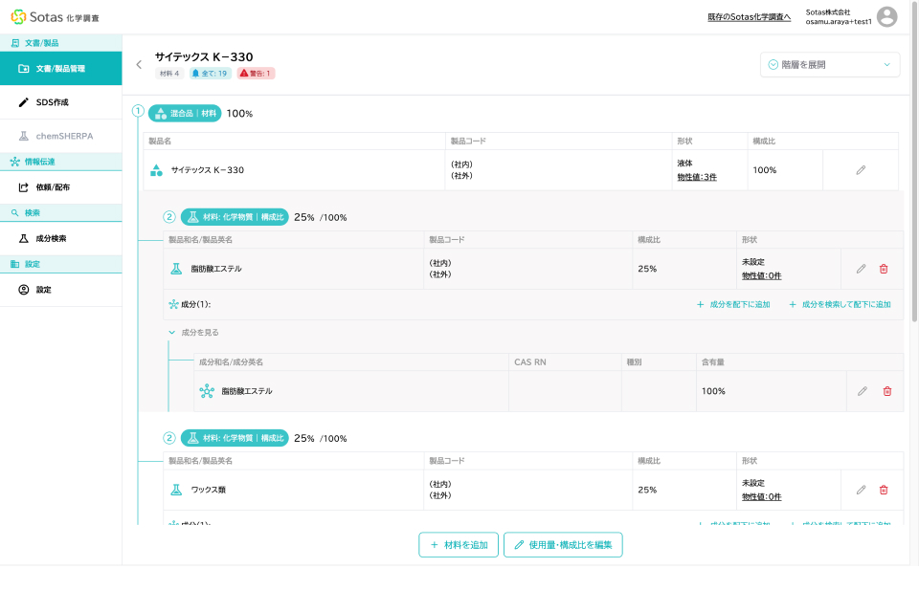919x612 pixels.
Task: Open 設定 item in the sidebar
Action: click(61, 290)
